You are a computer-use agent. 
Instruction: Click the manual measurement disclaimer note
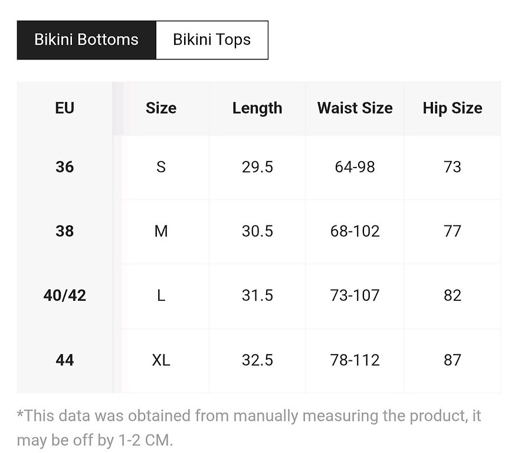[x=248, y=428]
